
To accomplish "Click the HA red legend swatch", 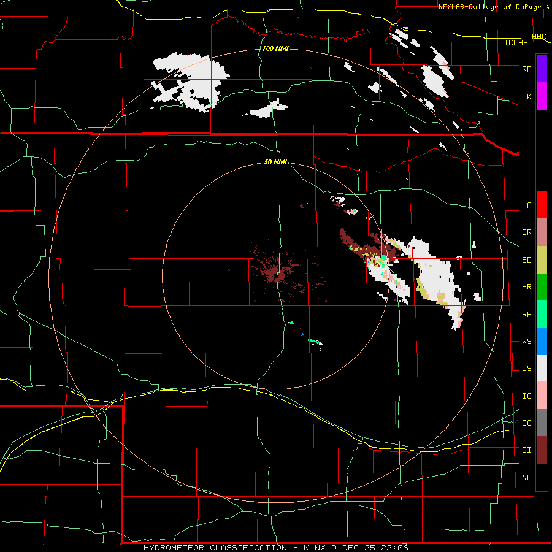I will tap(542, 205).
